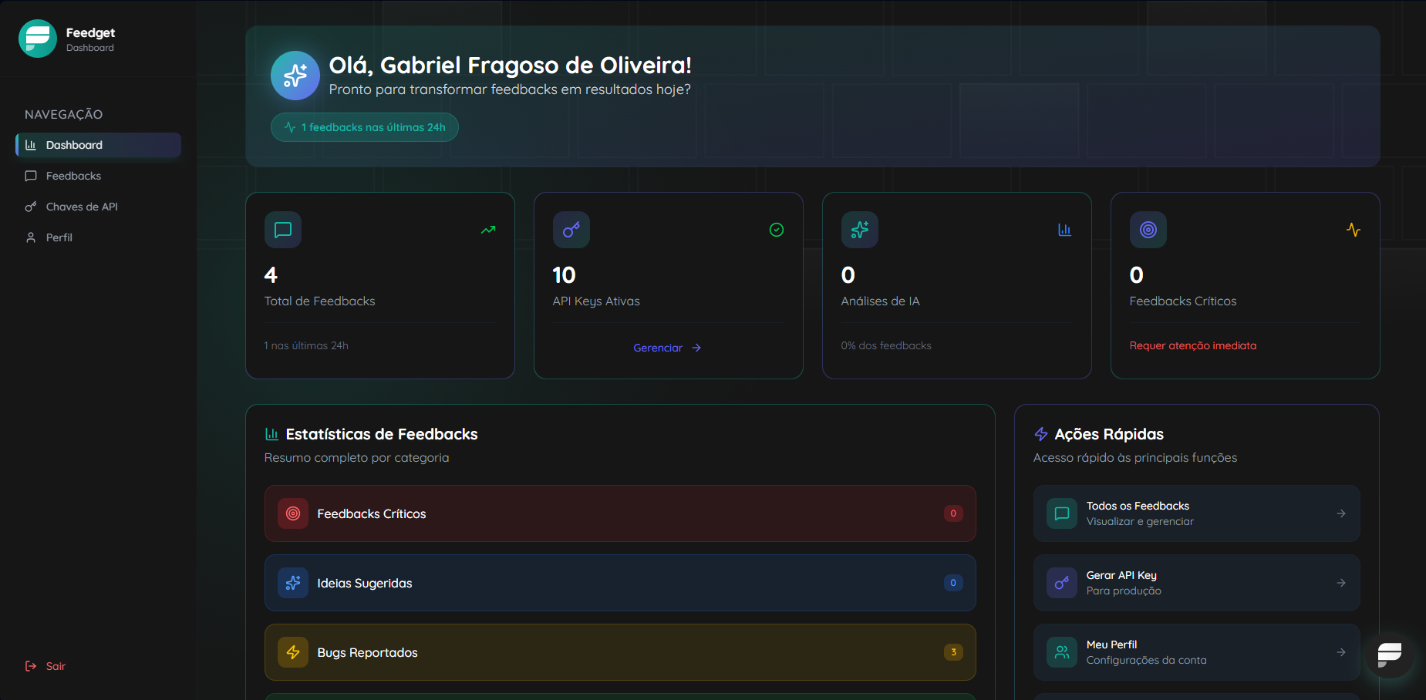Click the message icon in Todos os Feedbacks action
Screen dimensions: 1426x700
(1062, 513)
